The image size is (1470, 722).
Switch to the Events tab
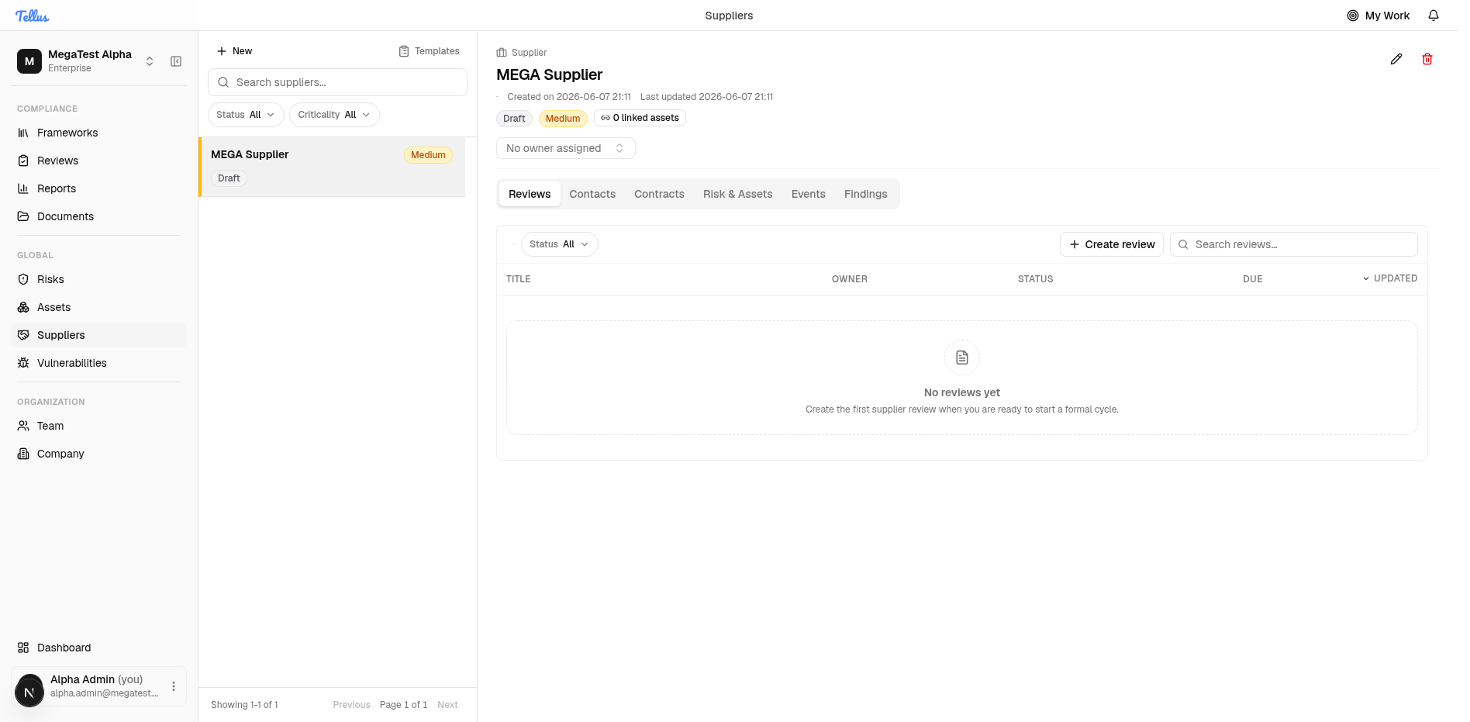click(809, 194)
